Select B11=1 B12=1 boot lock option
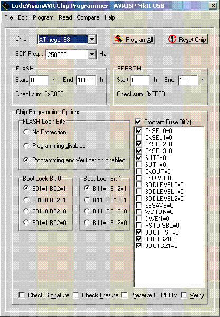Viewport: 220px width, 317px height. 105,189
